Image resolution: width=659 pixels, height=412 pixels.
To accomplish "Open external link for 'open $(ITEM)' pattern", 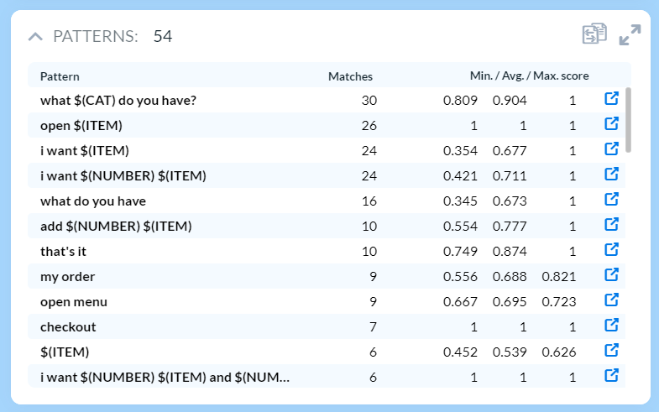I will click(611, 124).
